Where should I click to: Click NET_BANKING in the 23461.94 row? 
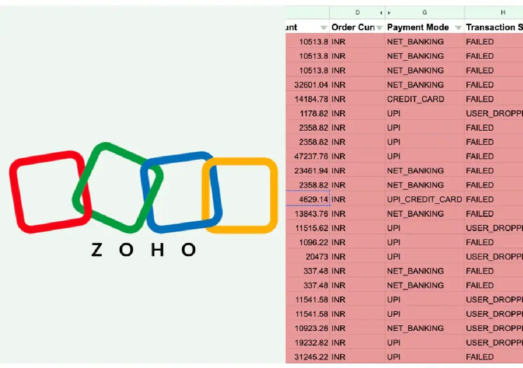424,171
